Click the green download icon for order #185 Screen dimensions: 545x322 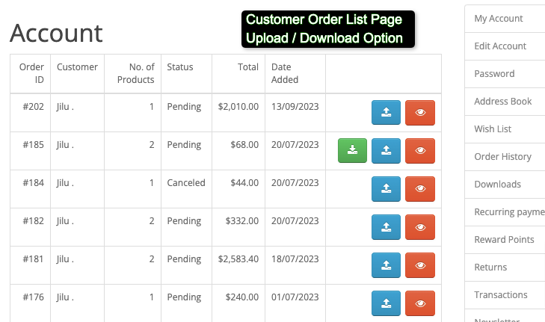[x=352, y=150]
